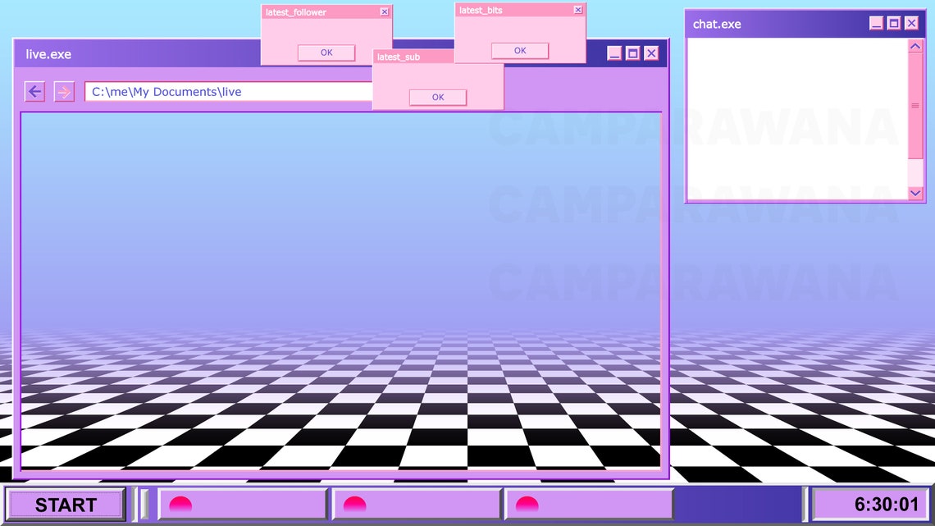Click the scroll-up arrow in chat.exe
This screenshot has height=526, width=935.
(914, 46)
